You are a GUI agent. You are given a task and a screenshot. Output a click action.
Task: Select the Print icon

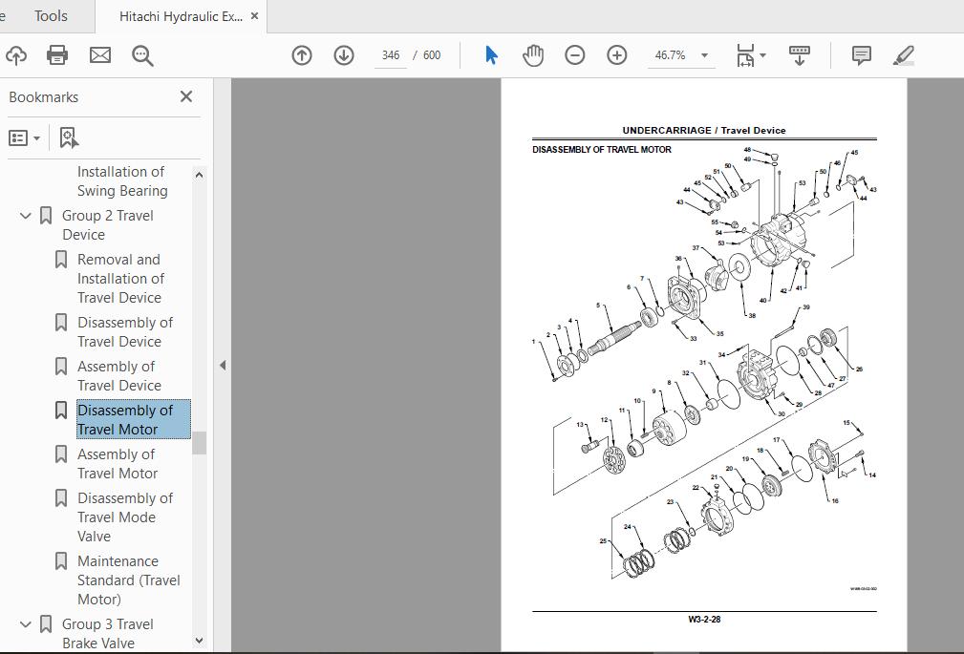click(x=56, y=54)
